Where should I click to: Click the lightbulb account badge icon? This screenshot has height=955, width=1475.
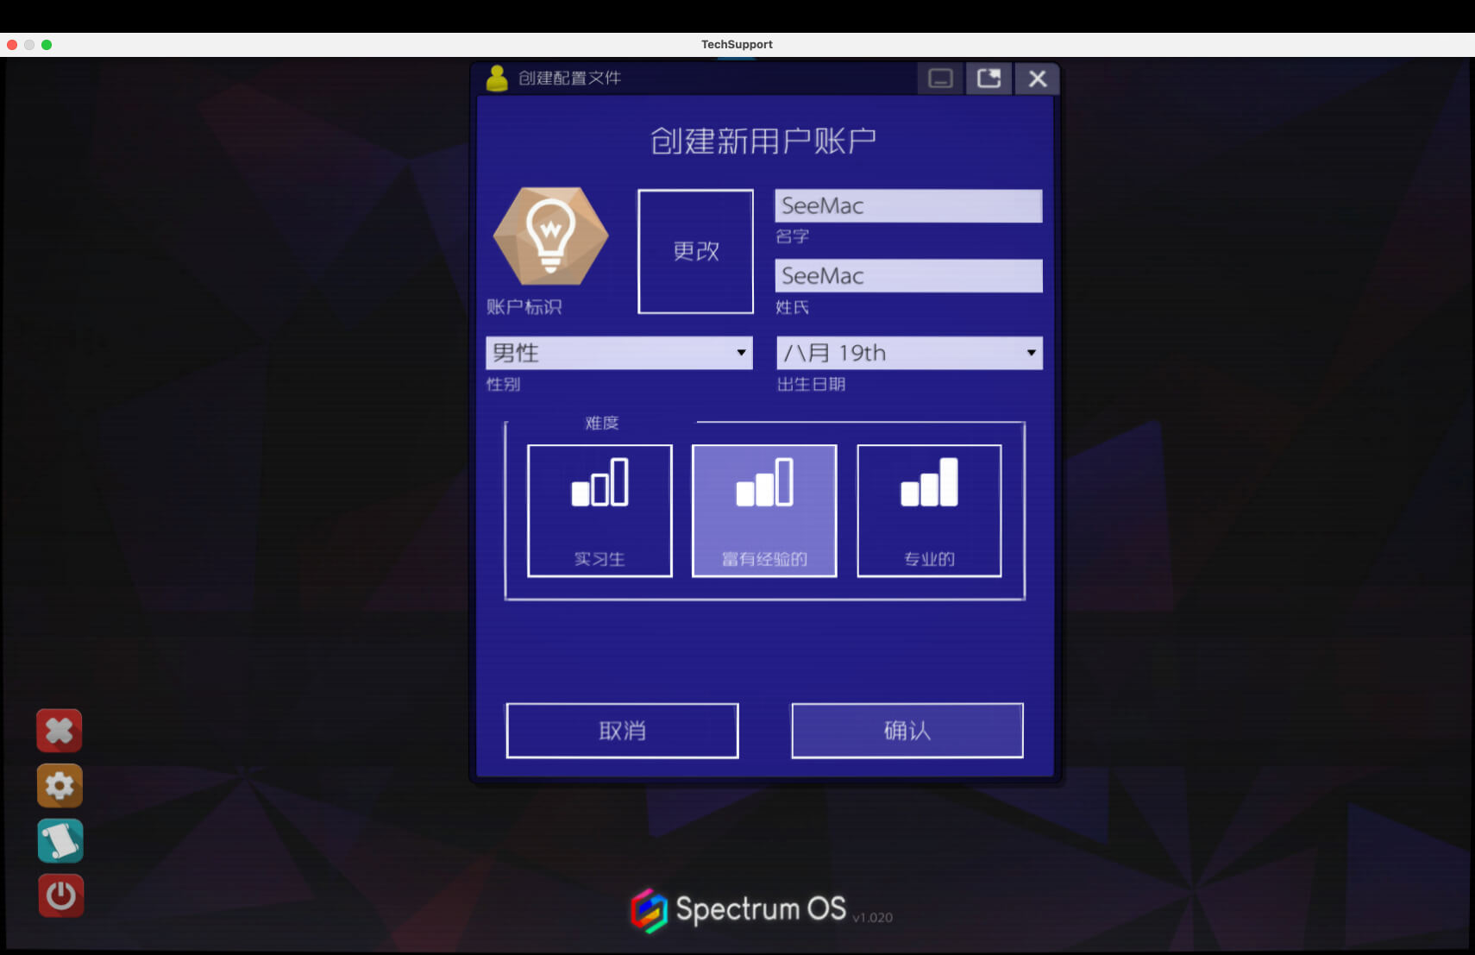click(550, 236)
